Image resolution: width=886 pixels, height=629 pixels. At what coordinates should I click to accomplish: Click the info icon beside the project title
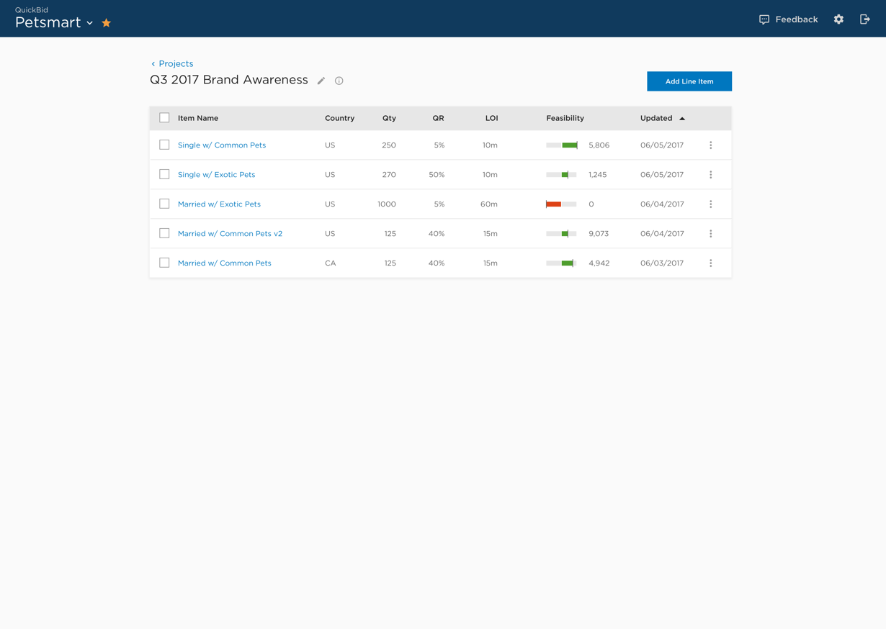point(339,81)
